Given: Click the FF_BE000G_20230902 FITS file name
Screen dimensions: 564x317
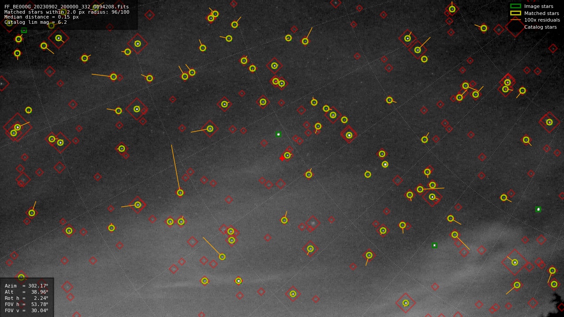Looking at the screenshot, I should (x=67, y=7).
